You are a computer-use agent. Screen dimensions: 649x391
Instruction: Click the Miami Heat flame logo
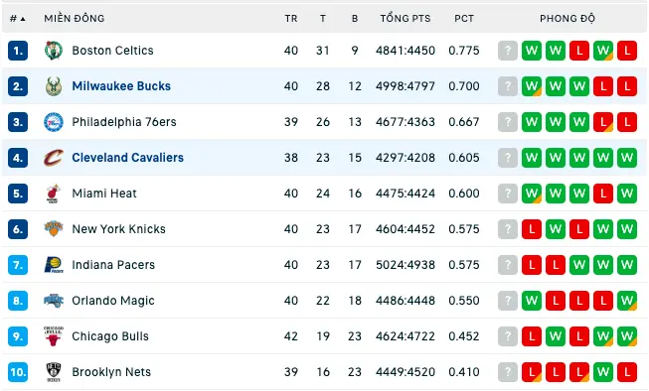(54, 194)
